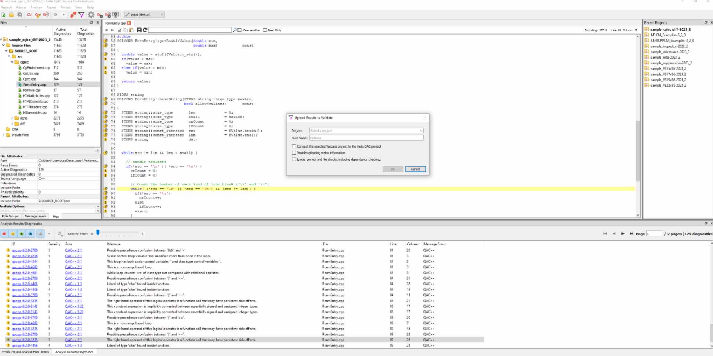The image size is (713, 356).
Task: Click the save project toolbar icon
Action: [20, 15]
